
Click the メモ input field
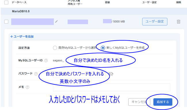pyautogui.click(x=112, y=87)
